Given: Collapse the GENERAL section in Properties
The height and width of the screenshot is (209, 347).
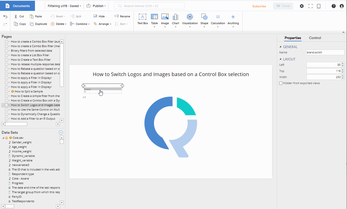Looking at the screenshot, I should click(x=281, y=47).
